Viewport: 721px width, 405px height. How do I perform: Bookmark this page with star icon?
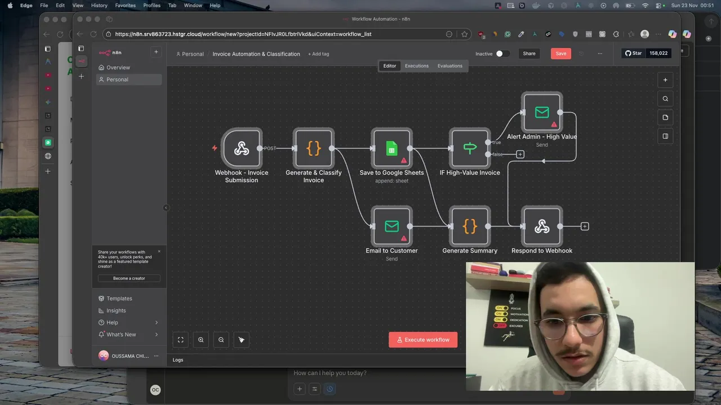464,34
